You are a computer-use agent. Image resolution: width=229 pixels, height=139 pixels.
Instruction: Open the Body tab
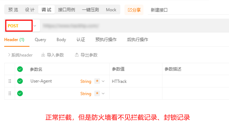[x=61, y=40]
